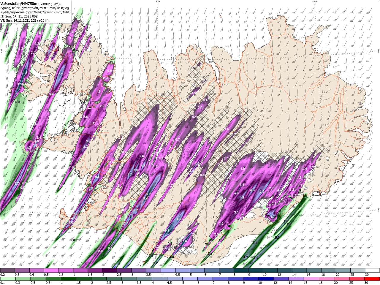The image size is (380, 285).
Task: Click the medium green 0.8–1 swatch in lower legend row
Action: tap(53, 279)
